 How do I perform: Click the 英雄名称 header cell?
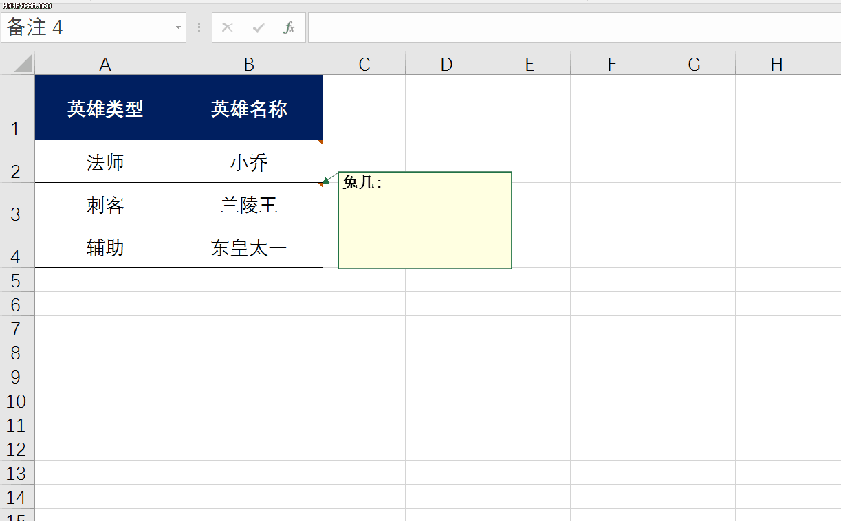[x=249, y=107]
